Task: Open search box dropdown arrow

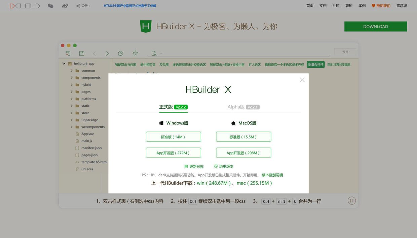Action: click(x=161, y=54)
